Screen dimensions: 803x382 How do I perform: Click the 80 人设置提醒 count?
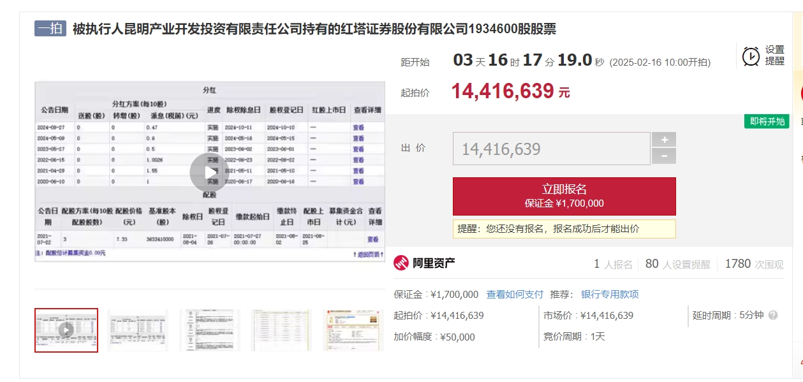pyautogui.click(x=678, y=264)
